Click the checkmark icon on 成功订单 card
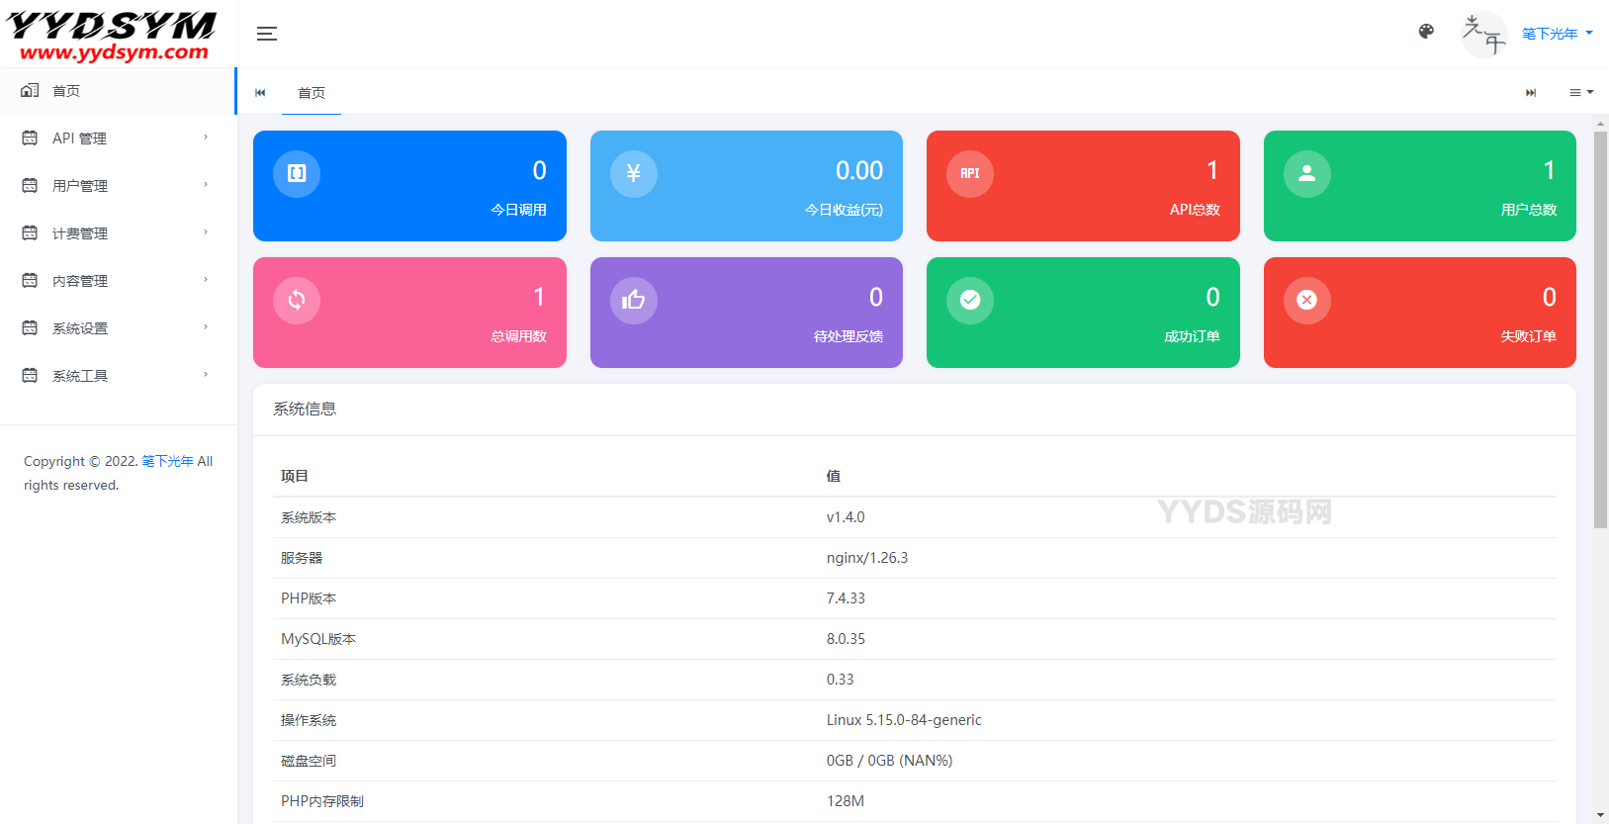 [970, 301]
